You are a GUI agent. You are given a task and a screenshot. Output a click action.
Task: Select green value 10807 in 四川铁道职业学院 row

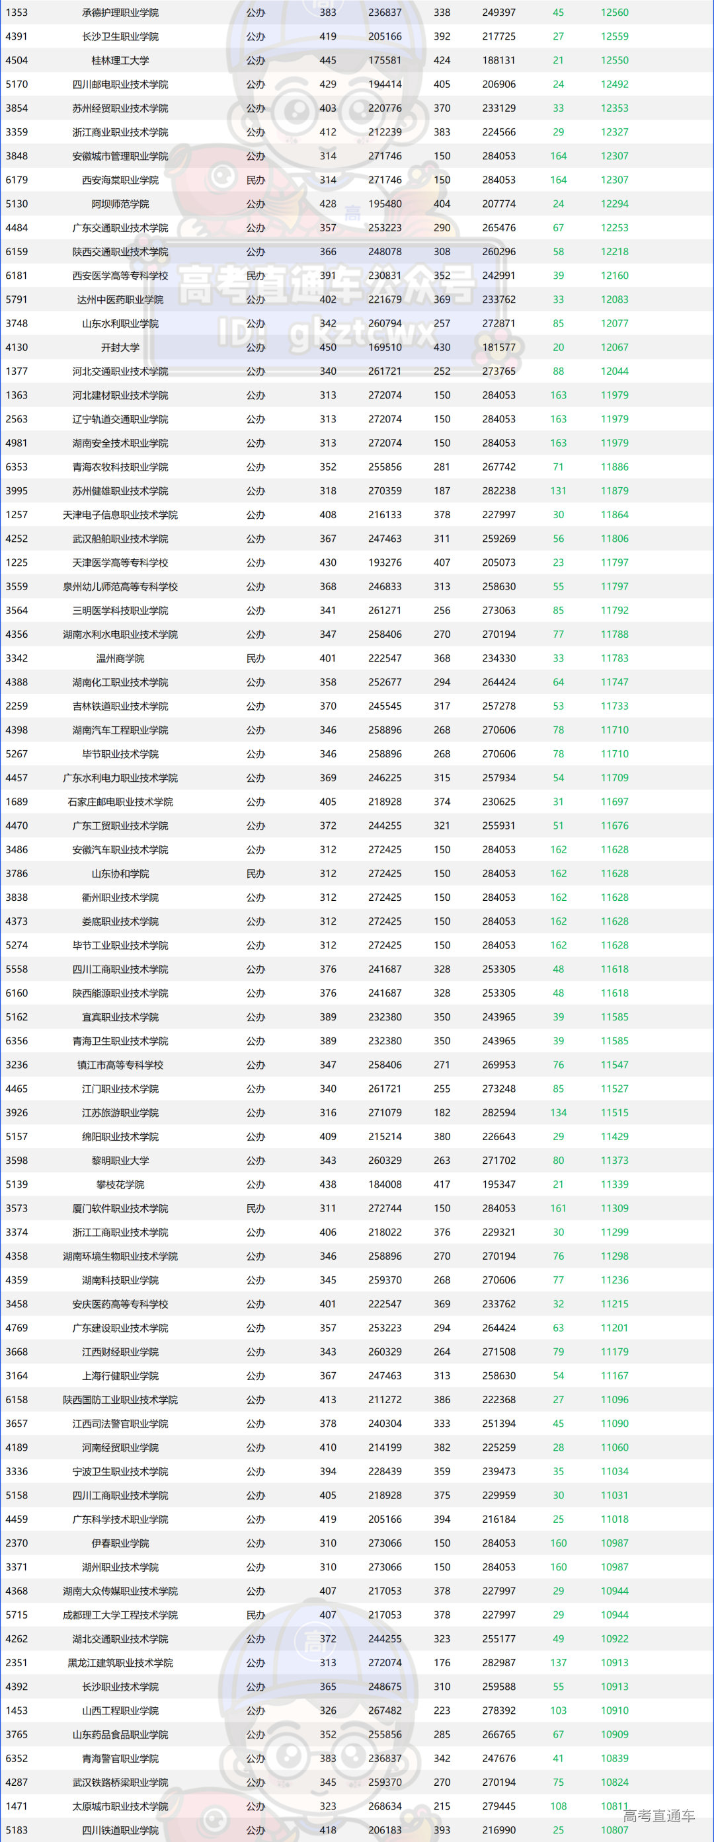pyautogui.click(x=615, y=1830)
